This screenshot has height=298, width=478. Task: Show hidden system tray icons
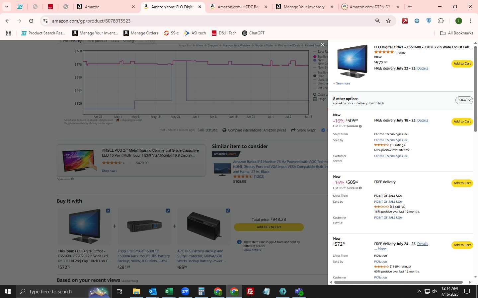pos(419,291)
